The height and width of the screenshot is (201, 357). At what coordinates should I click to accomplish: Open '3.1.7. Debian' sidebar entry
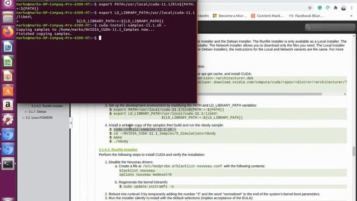tap(37, 112)
